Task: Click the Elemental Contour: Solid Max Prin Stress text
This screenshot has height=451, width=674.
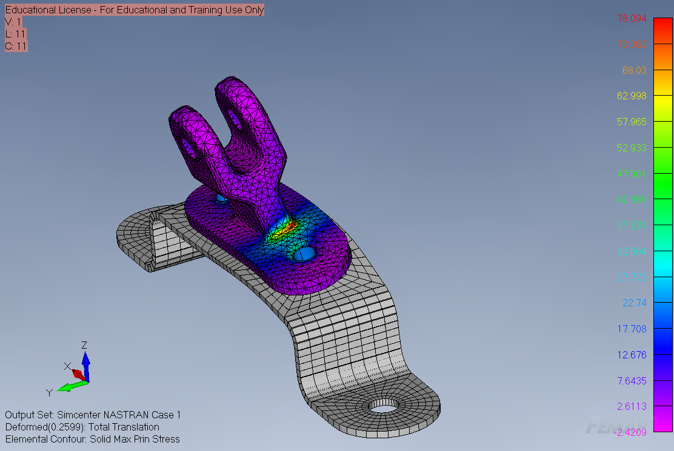Action: pyautogui.click(x=92, y=439)
